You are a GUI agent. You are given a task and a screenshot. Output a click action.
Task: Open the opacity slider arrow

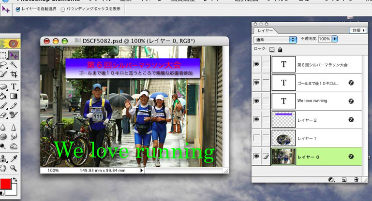335,39
